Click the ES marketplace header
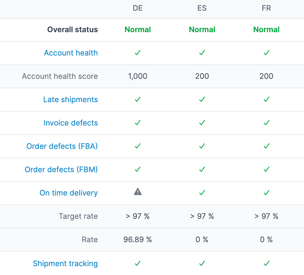The width and height of the screenshot is (304, 275). (x=202, y=8)
